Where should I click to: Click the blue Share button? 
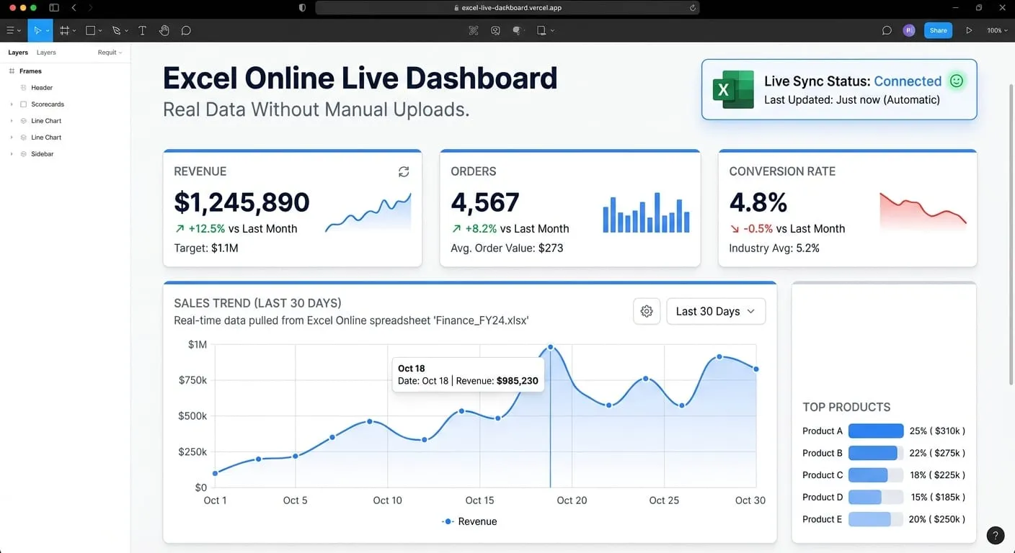(x=938, y=30)
